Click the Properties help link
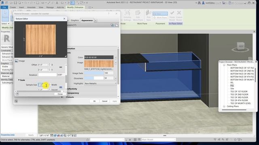259x145 pixels. tap(8, 135)
